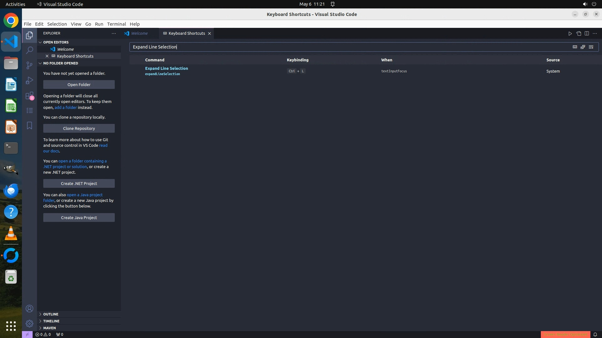Open Run and Debug view
Viewport: 602px width, 338px height.
click(29, 80)
